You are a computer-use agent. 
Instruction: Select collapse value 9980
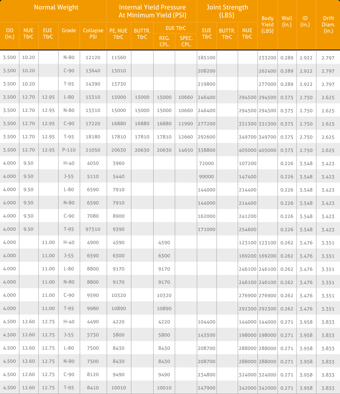coord(93,308)
